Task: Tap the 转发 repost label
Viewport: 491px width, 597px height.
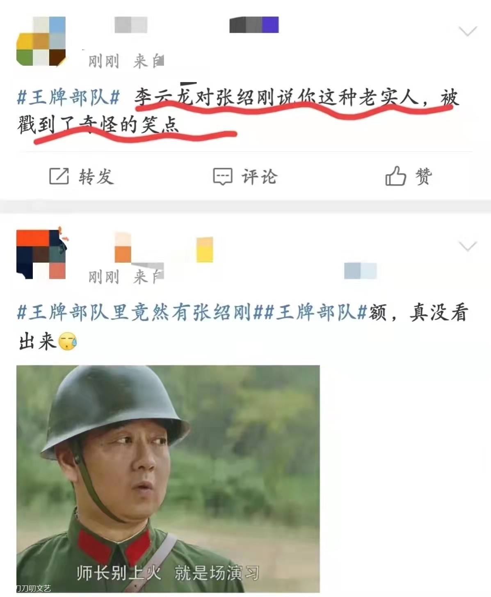Action: coord(96,177)
